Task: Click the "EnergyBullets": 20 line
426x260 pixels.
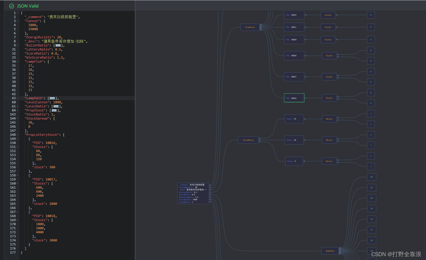Action: pos(44,37)
